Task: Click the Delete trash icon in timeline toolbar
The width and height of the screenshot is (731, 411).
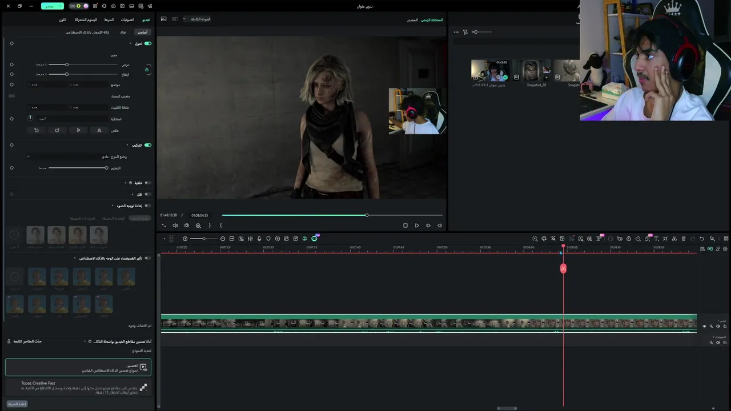Action: [684, 239]
